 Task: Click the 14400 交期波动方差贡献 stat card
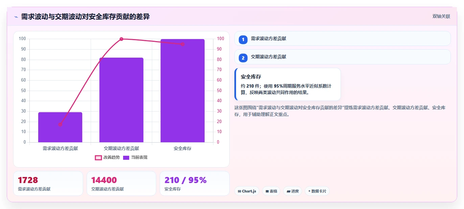click(x=121, y=183)
